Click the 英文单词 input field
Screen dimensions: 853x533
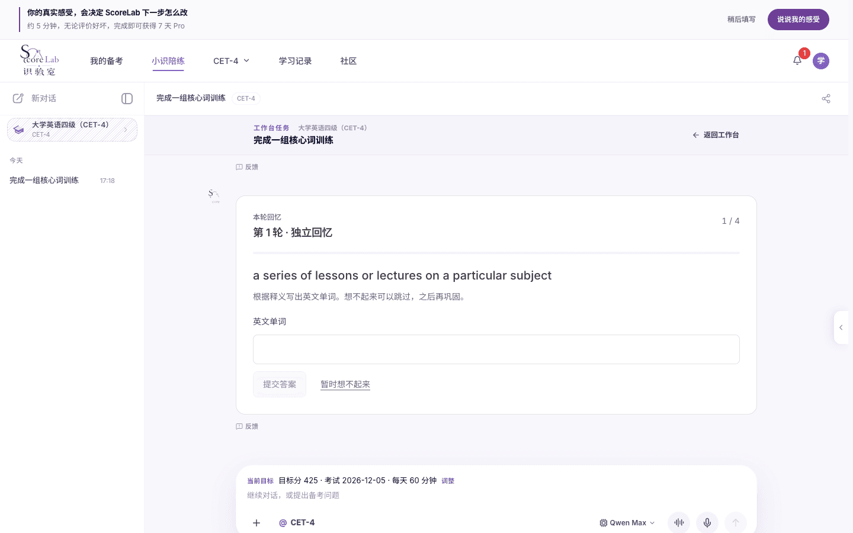(x=496, y=349)
